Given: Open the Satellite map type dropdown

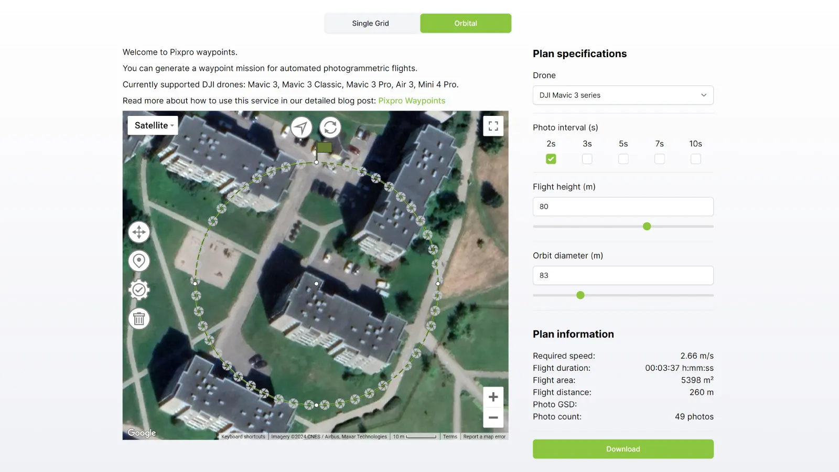Looking at the screenshot, I should [x=153, y=125].
